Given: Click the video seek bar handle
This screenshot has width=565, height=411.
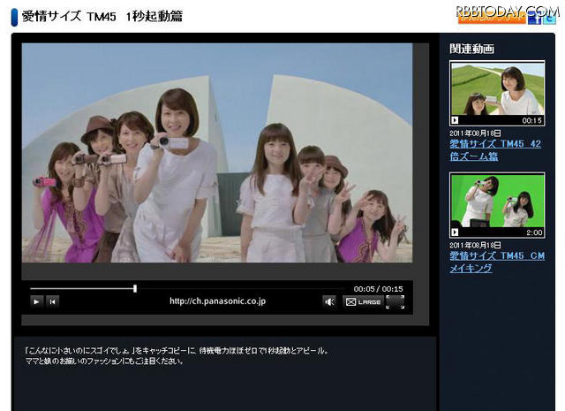Looking at the screenshot, I should click(x=135, y=288).
